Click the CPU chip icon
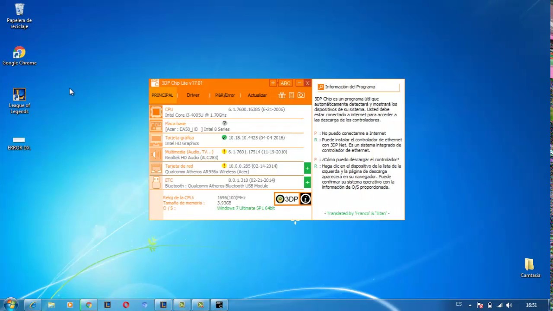Image resolution: width=553 pixels, height=311 pixels. pos(156,112)
